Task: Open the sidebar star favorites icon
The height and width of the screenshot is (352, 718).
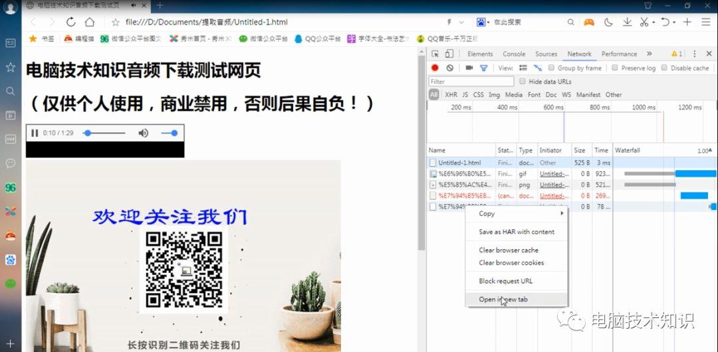Action: (x=10, y=67)
